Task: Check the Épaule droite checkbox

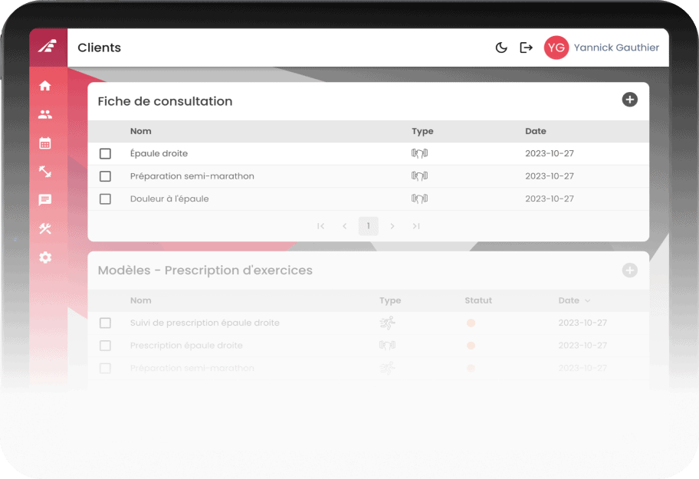Action: click(x=105, y=154)
